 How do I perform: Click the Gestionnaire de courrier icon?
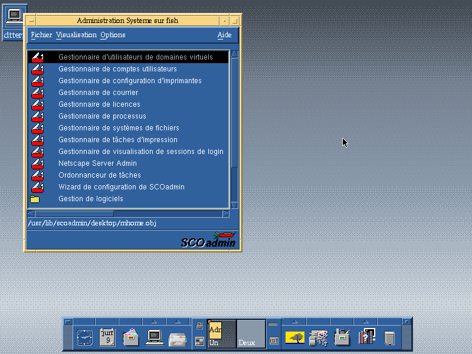38,93
